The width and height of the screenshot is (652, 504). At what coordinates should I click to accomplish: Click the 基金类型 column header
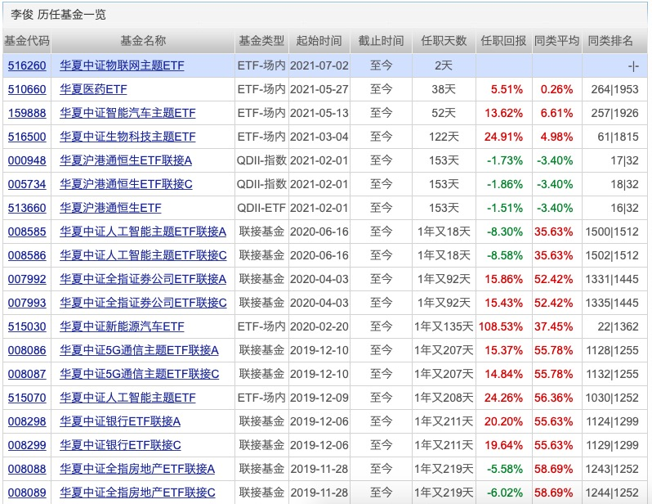[x=261, y=41]
